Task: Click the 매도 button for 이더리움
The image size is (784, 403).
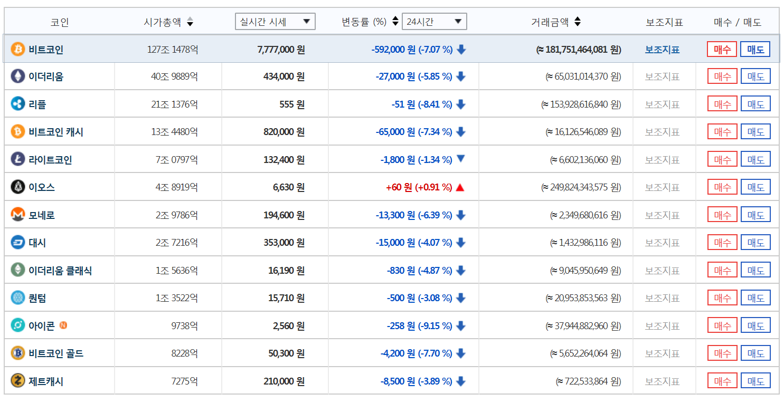Action: coord(755,76)
